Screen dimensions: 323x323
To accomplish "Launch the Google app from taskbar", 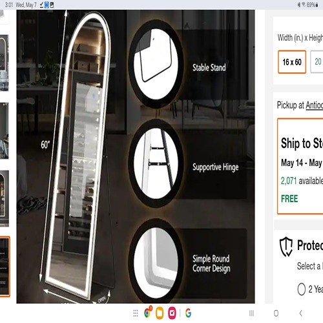I will coord(188,313).
